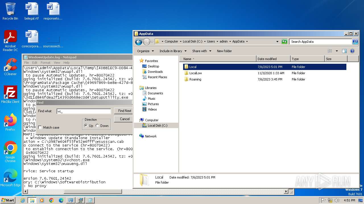Click the green Refresh button in address bar
Screen dimensions: 364x204
tap(284, 42)
